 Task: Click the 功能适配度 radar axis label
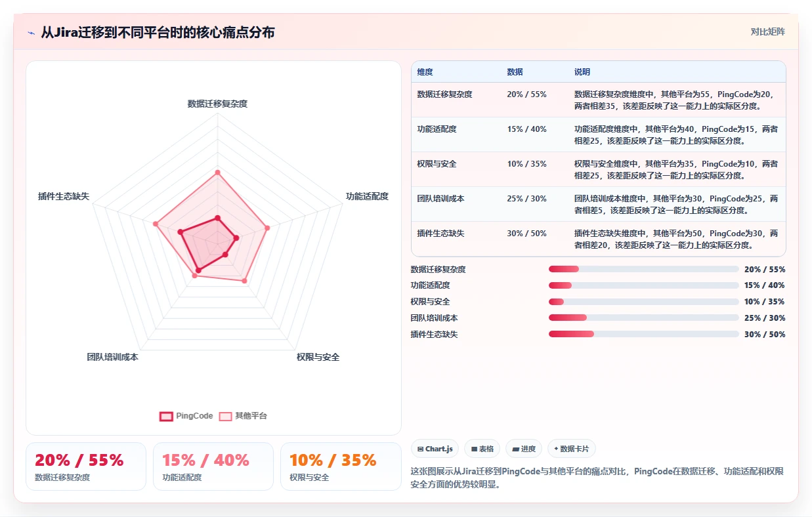pos(367,196)
